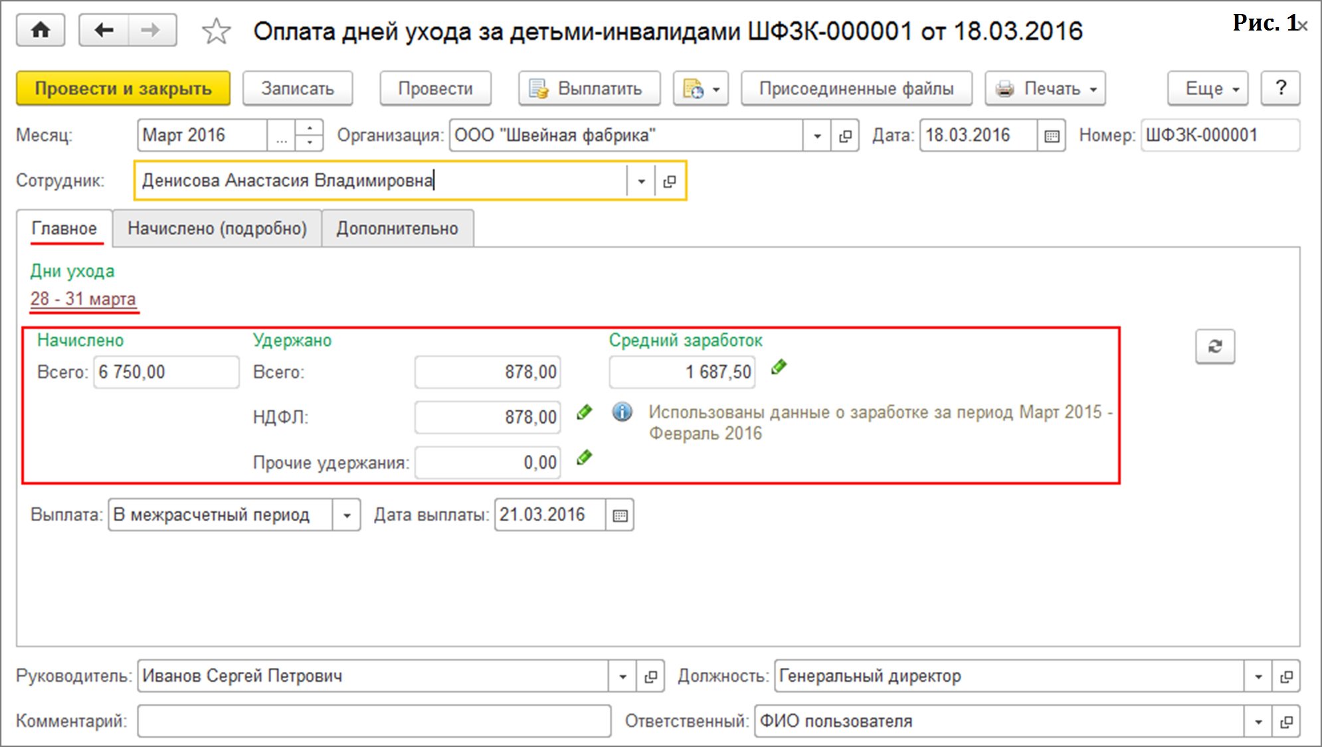Click the recalculate refresh icon button

1214,347
